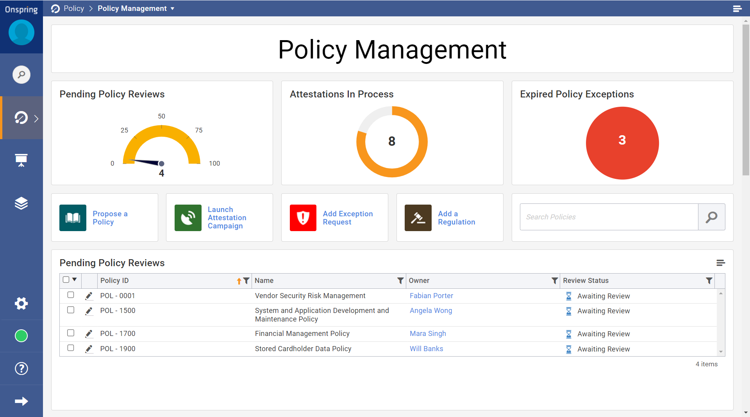Toggle the select-all checkbox in table header
The width and height of the screenshot is (750, 417).
click(x=66, y=279)
